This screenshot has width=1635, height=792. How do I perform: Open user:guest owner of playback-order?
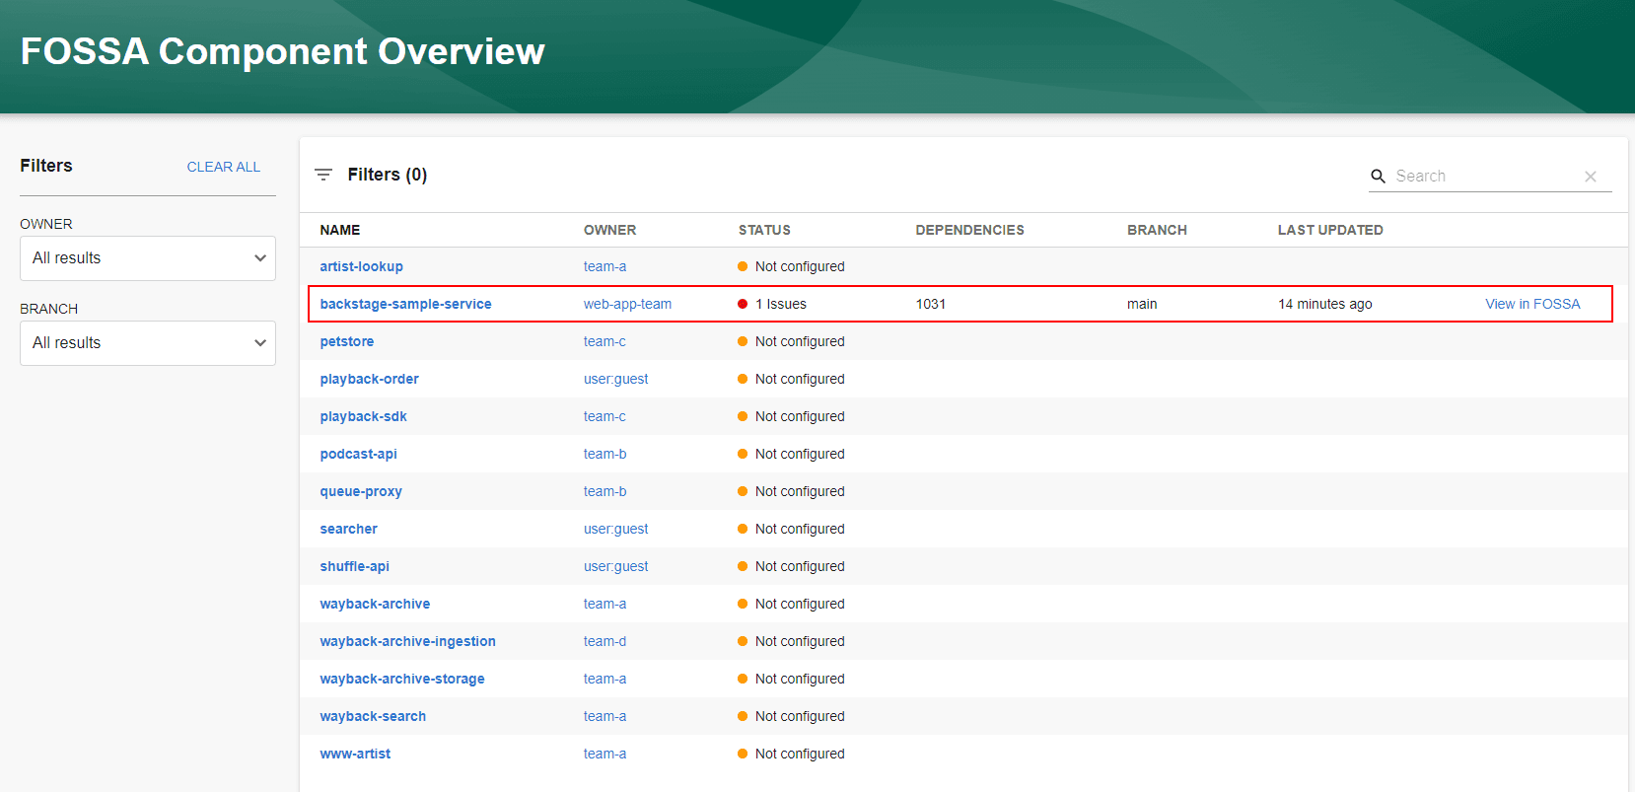(615, 379)
